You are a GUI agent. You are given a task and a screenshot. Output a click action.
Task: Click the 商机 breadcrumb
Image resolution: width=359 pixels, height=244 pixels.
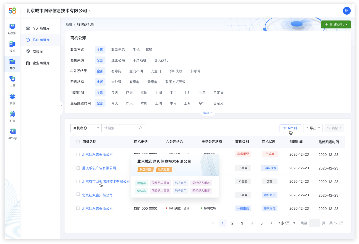(69, 24)
